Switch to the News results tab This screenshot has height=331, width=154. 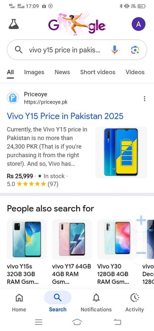coord(62,72)
